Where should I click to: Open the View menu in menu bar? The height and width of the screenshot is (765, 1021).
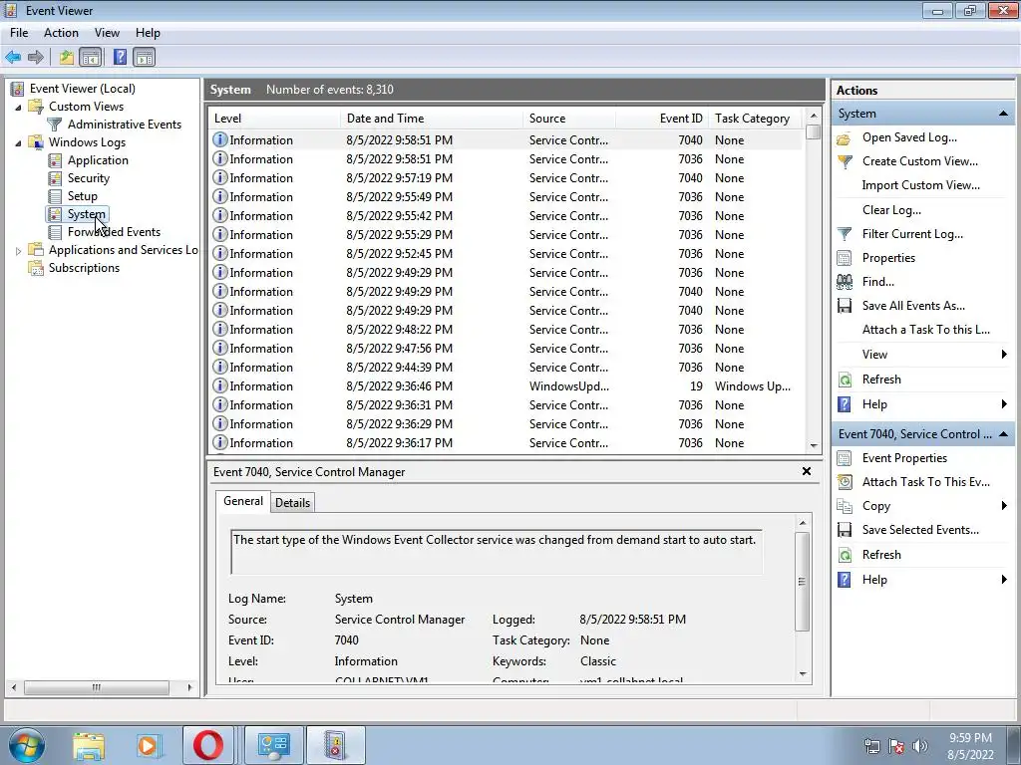[107, 33]
